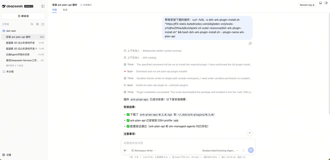Switch to the 轨迹 tab
Image resolution: width=330 pixels, height=160 pixels.
65,10
